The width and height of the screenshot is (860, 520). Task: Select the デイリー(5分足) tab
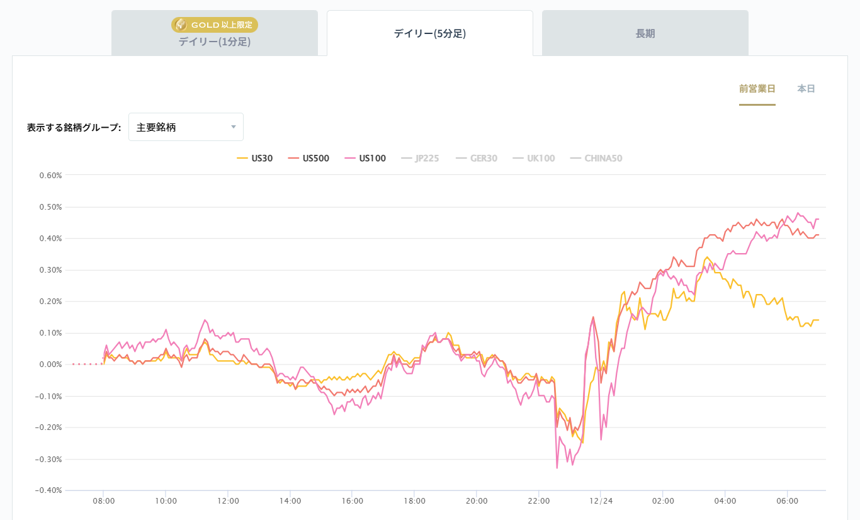(429, 34)
